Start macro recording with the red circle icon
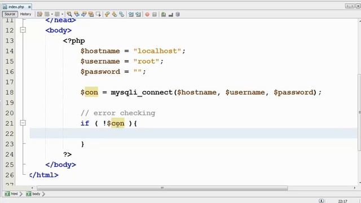The width and height of the screenshot is (361, 203). coord(147,15)
